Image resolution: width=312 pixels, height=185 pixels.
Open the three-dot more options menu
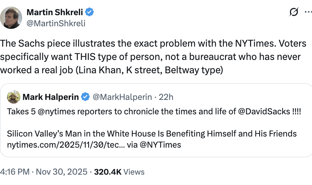308,12
